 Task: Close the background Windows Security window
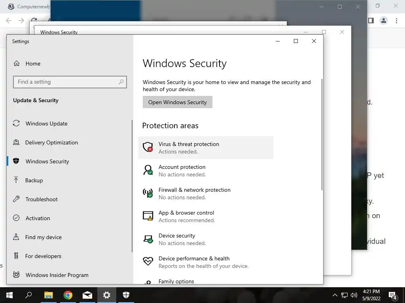[x=342, y=32]
